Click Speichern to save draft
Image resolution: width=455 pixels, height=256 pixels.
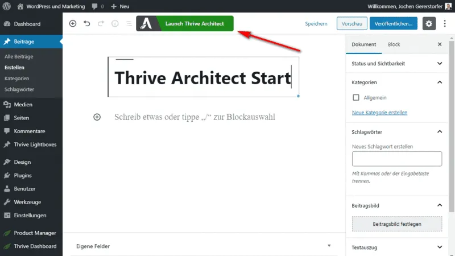(316, 23)
